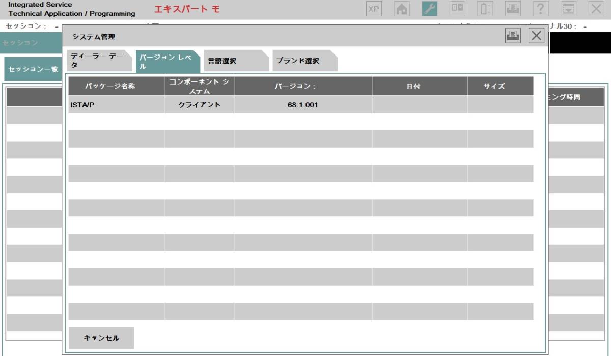The width and height of the screenshot is (611, 356).
Task: Select the 68.1.001 version cell
Action: (303, 104)
